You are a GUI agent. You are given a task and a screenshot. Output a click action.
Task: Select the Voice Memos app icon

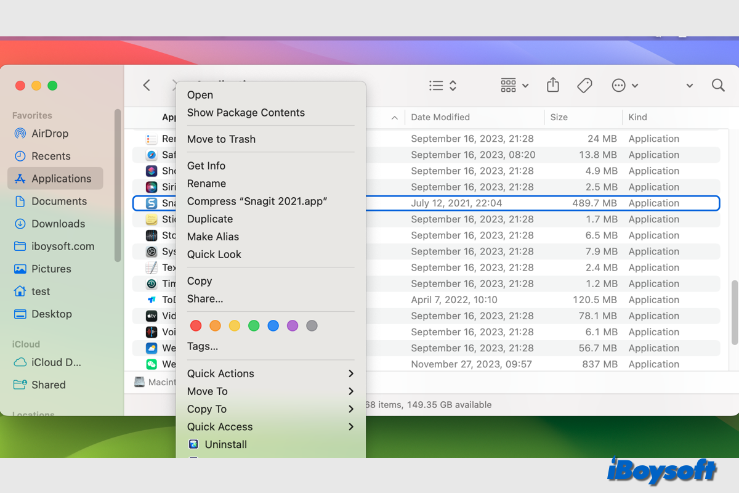point(151,332)
